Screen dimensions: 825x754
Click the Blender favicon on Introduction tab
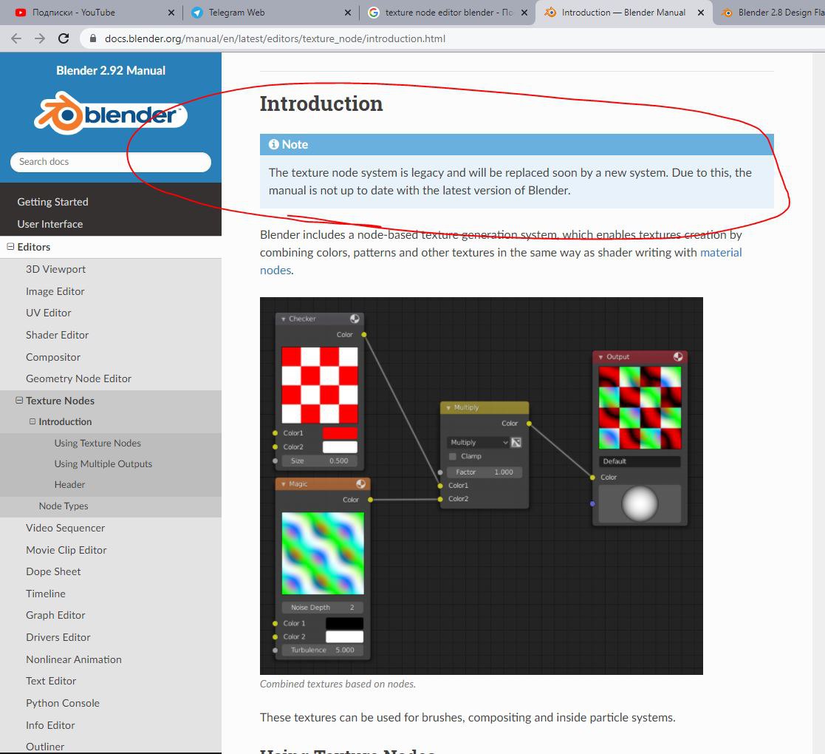click(x=550, y=12)
